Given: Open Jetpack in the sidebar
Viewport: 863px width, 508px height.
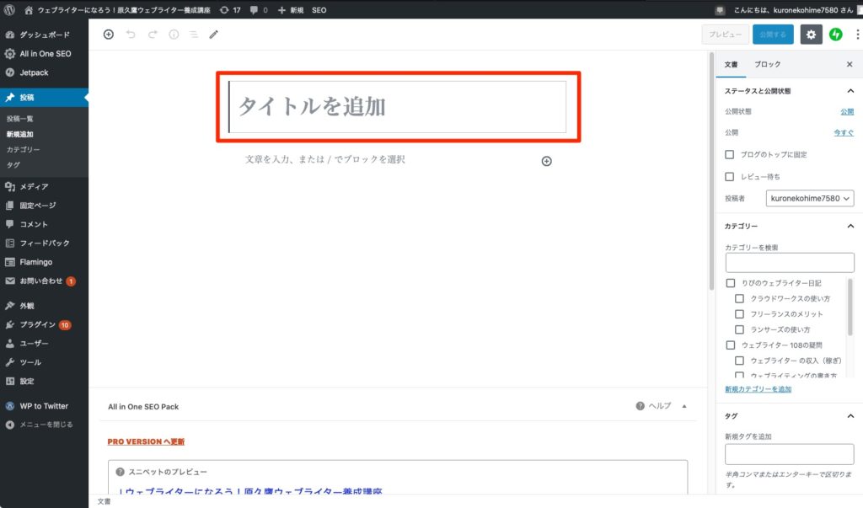Looking at the screenshot, I should [x=44, y=72].
